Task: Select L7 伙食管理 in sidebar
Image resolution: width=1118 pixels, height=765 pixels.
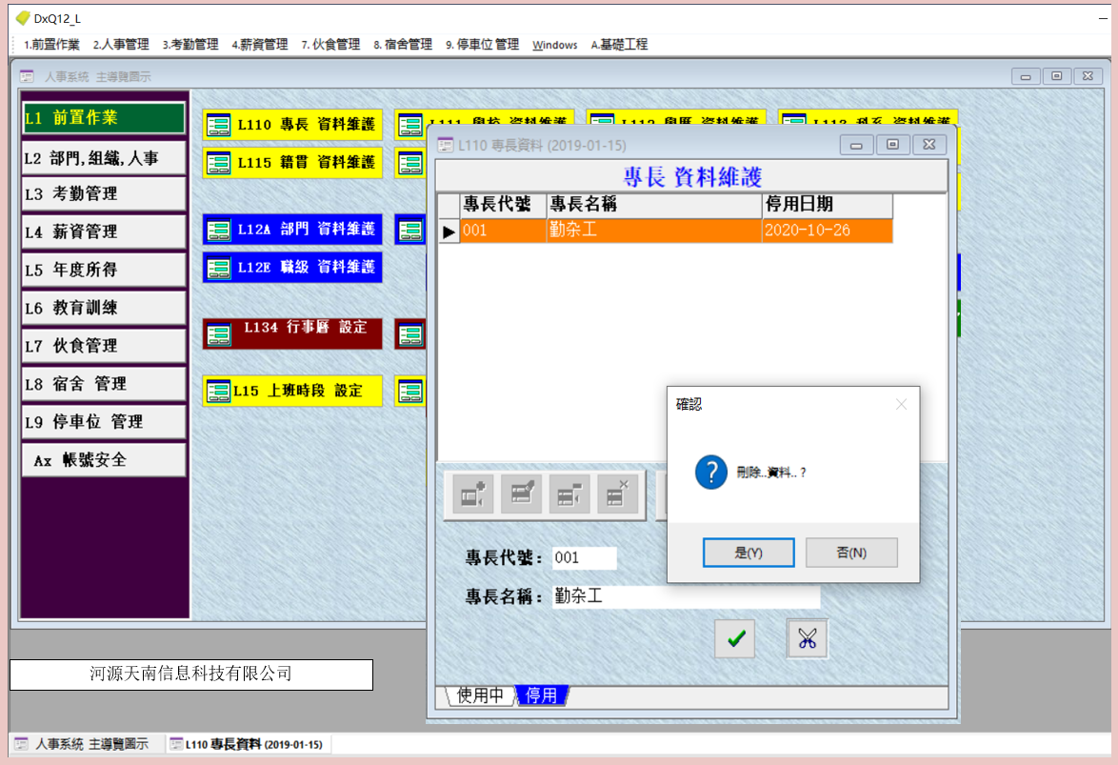Action: [x=104, y=346]
